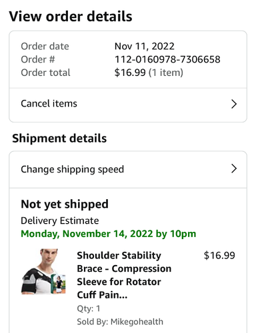
Task: Open the Cancel items chevron arrow
Action: (234, 104)
